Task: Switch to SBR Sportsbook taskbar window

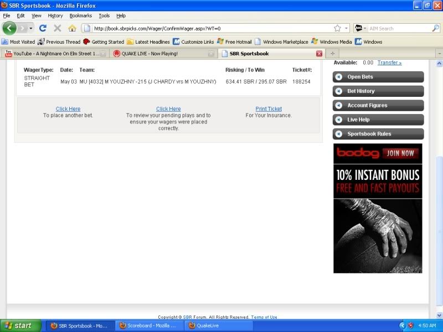Action: pyautogui.click(x=79, y=325)
